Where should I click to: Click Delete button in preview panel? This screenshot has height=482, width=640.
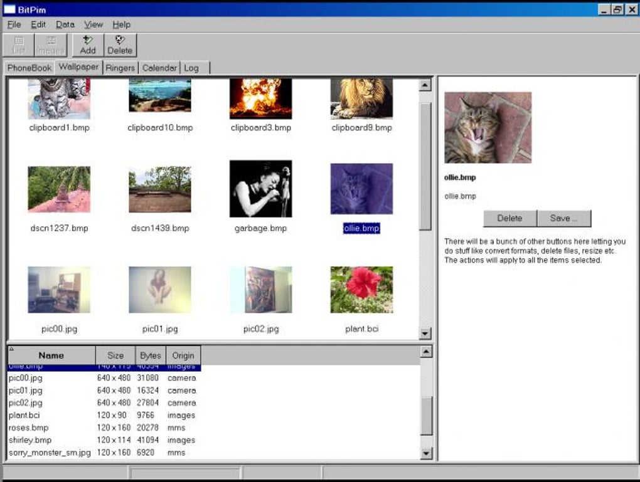(509, 218)
